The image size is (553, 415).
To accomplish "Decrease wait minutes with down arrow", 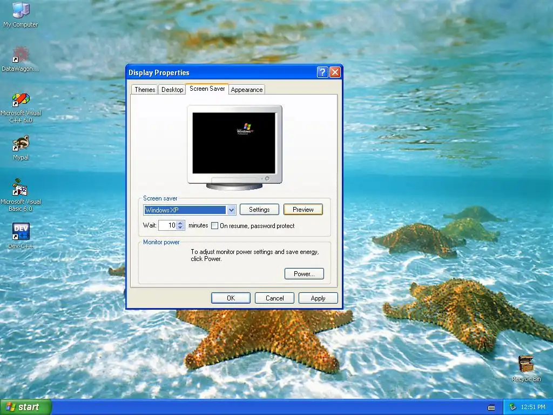I will point(180,227).
